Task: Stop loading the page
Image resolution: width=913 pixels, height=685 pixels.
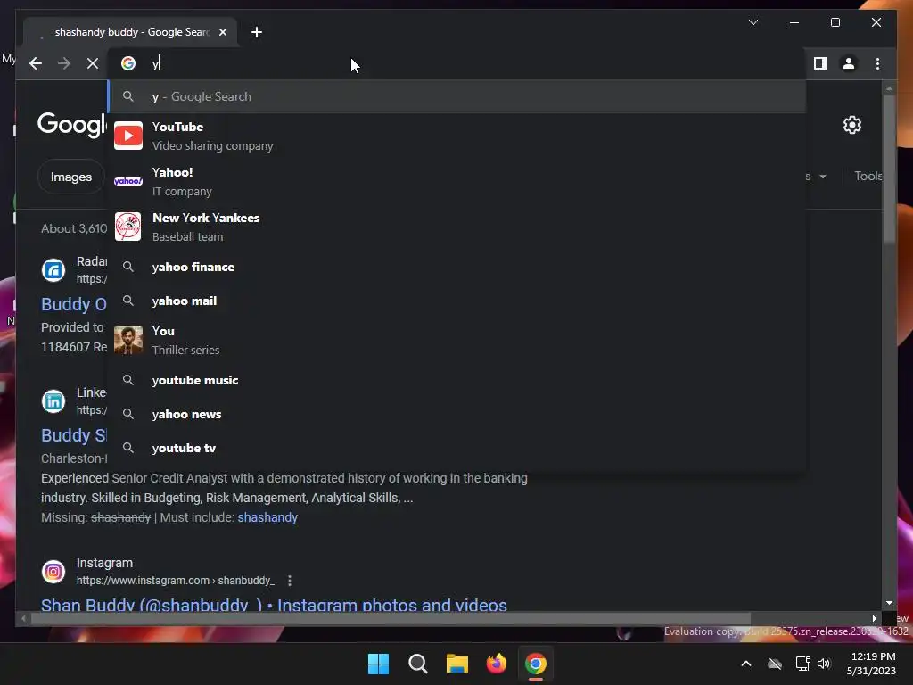Action: [93, 63]
